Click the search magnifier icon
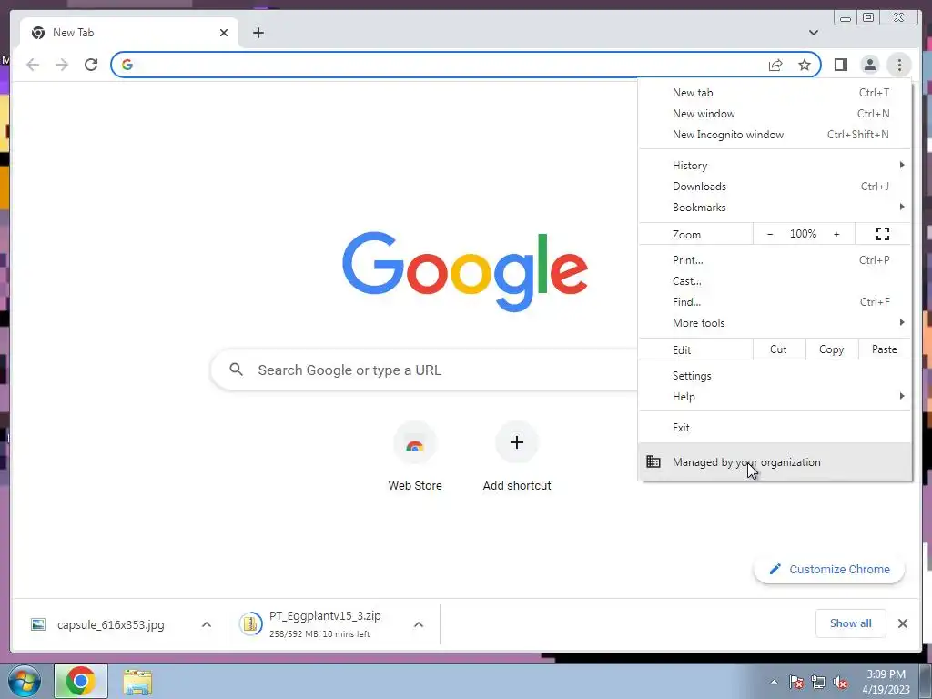 click(x=236, y=370)
